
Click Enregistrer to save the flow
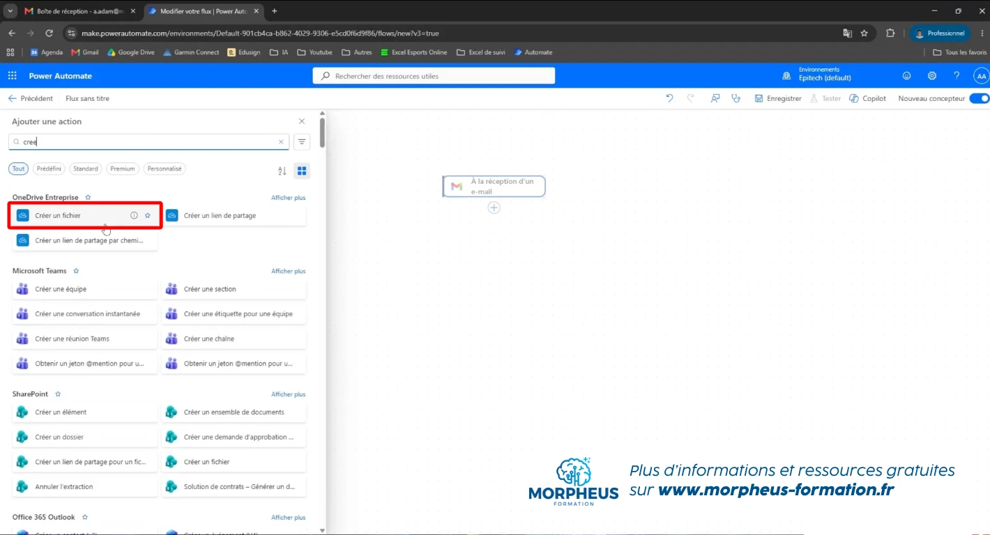point(778,98)
